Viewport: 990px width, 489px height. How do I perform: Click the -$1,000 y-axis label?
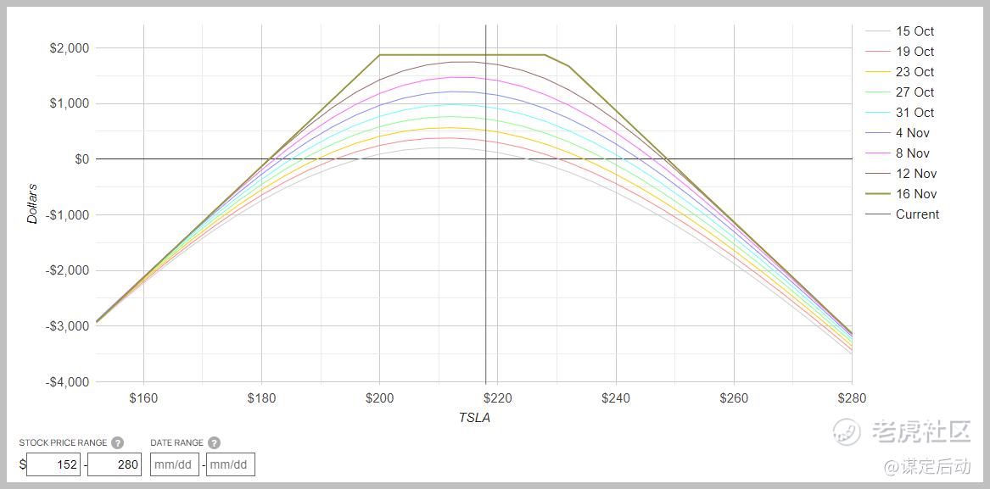tap(67, 214)
